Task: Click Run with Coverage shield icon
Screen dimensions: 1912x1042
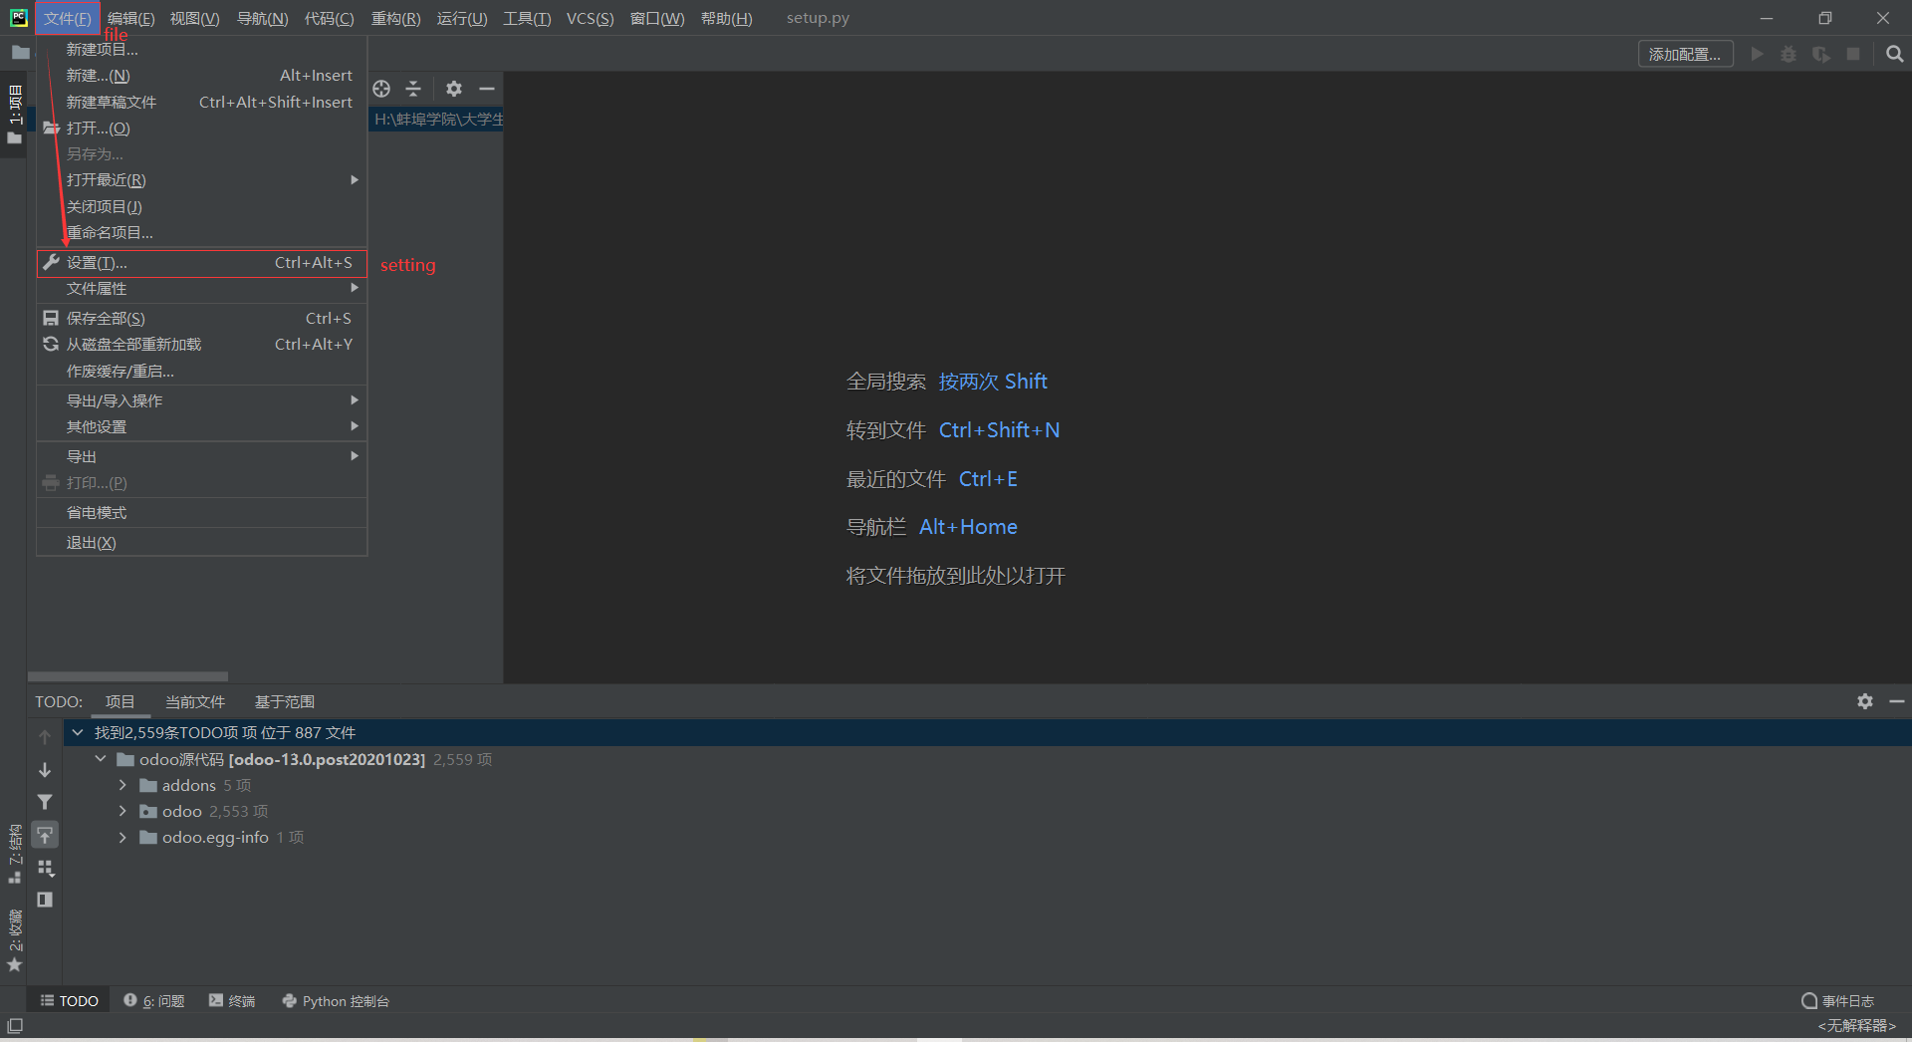Action: point(1821,54)
